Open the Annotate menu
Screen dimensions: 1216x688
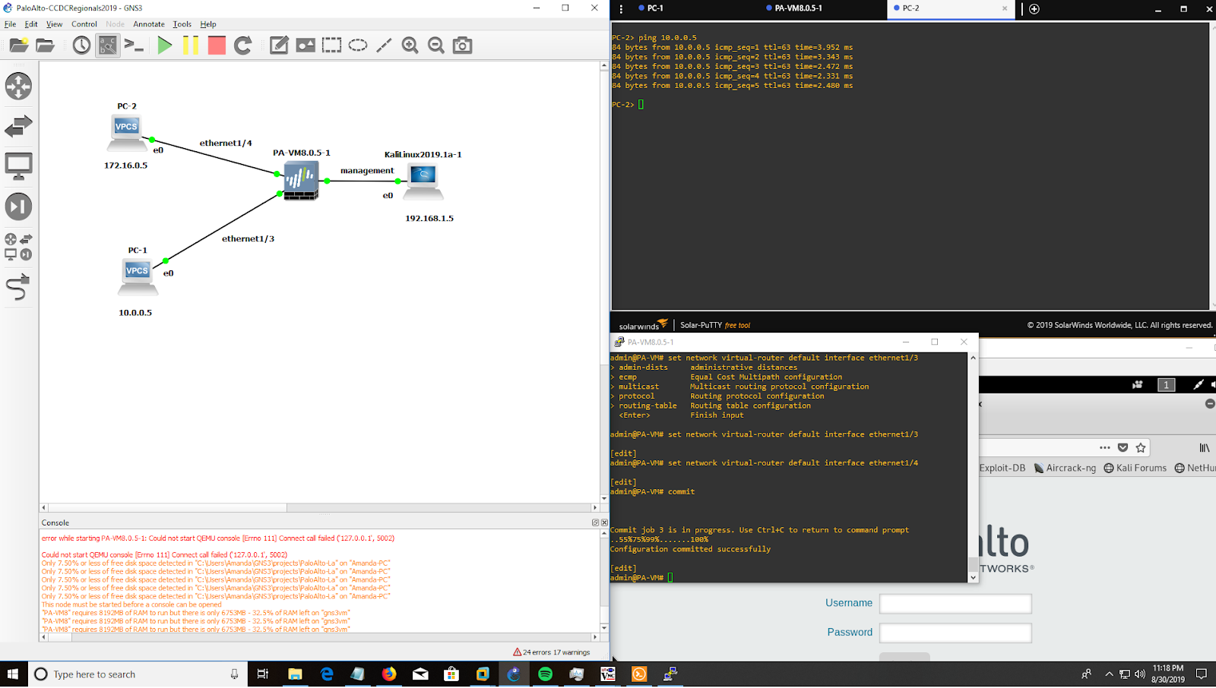click(149, 24)
